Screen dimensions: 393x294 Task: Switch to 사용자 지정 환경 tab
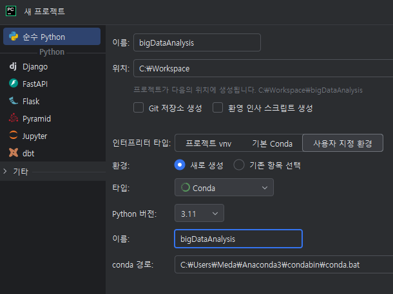[343, 143]
